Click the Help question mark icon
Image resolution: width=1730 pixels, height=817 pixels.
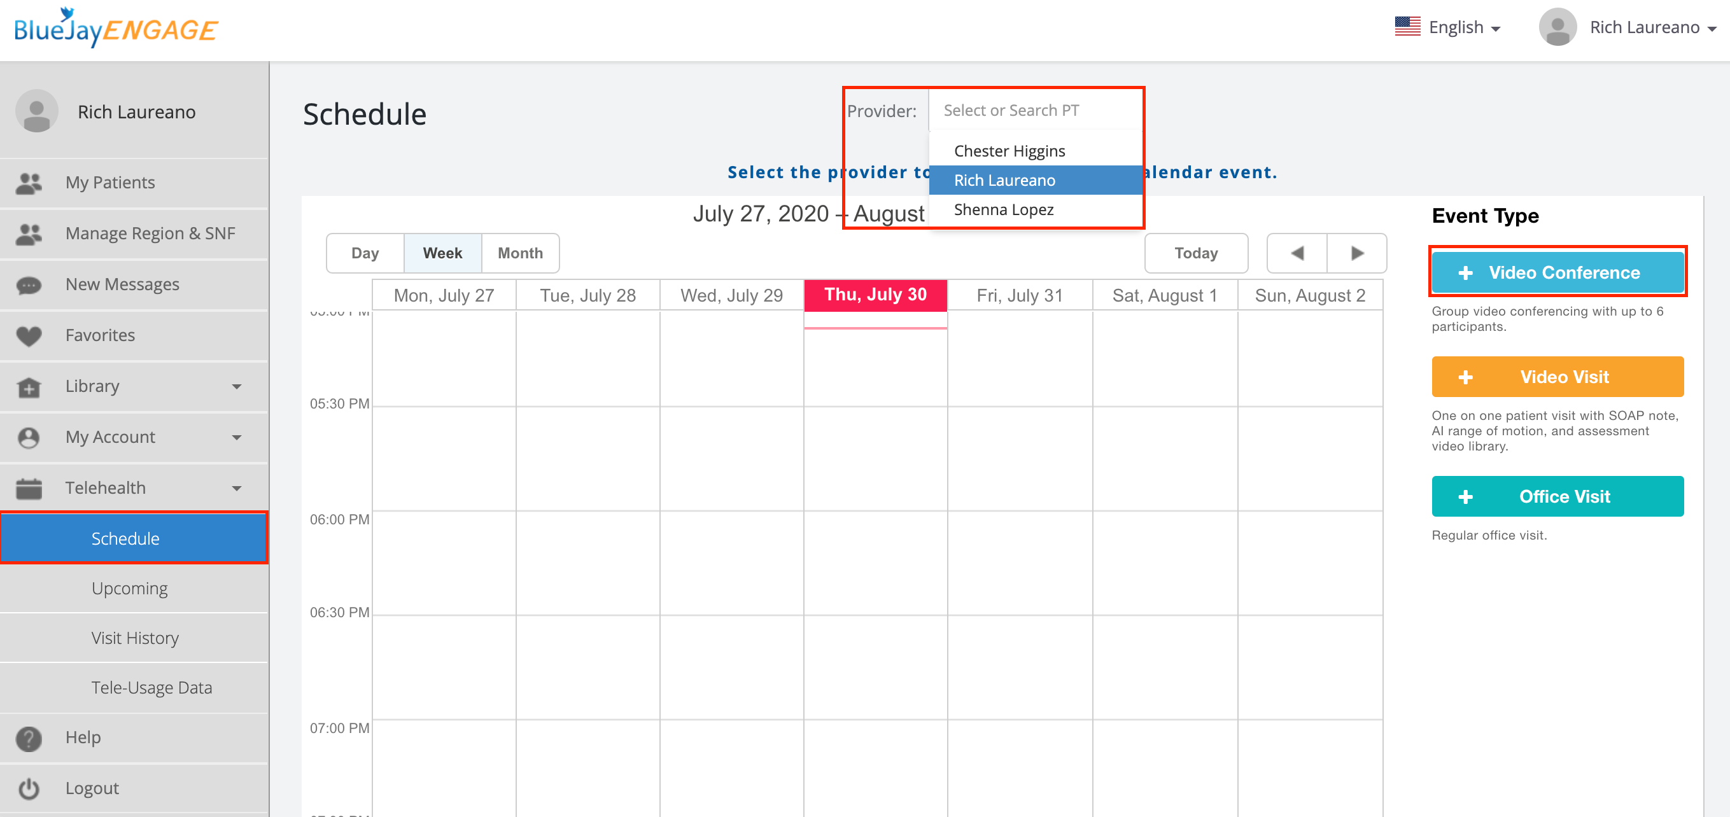(x=29, y=738)
